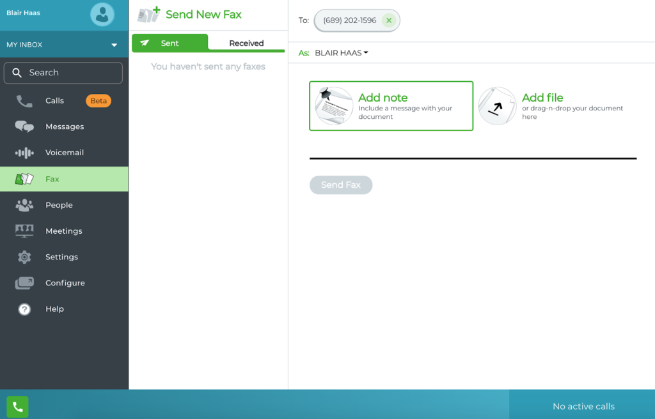The image size is (655, 419).
Task: Click the Add note option
Action: tap(391, 106)
